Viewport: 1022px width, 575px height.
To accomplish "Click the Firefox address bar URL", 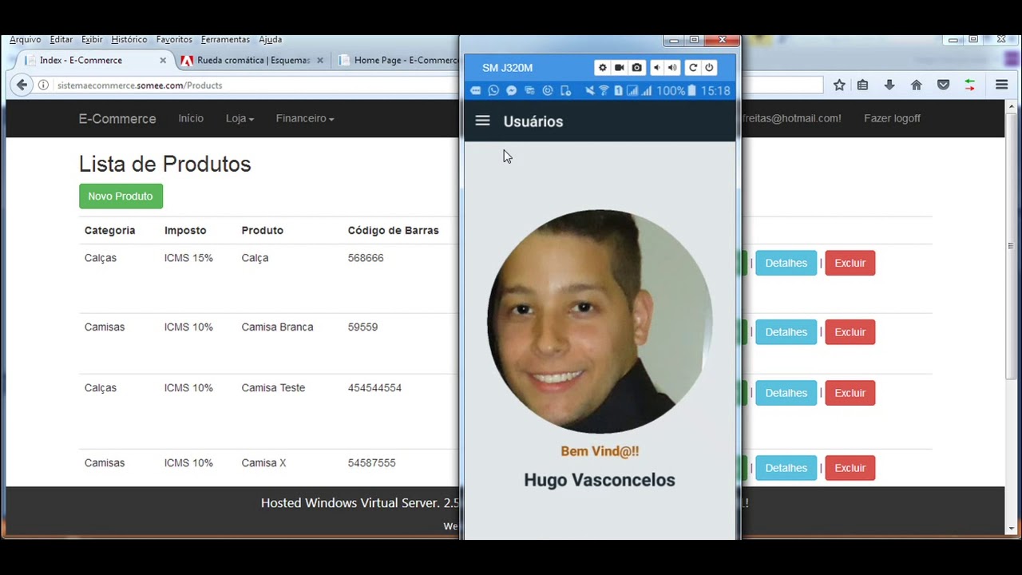I will 140,85.
